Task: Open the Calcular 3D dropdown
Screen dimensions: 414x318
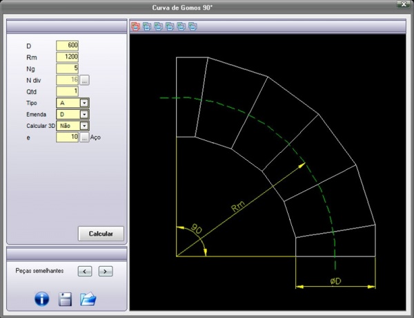Action: (84, 126)
